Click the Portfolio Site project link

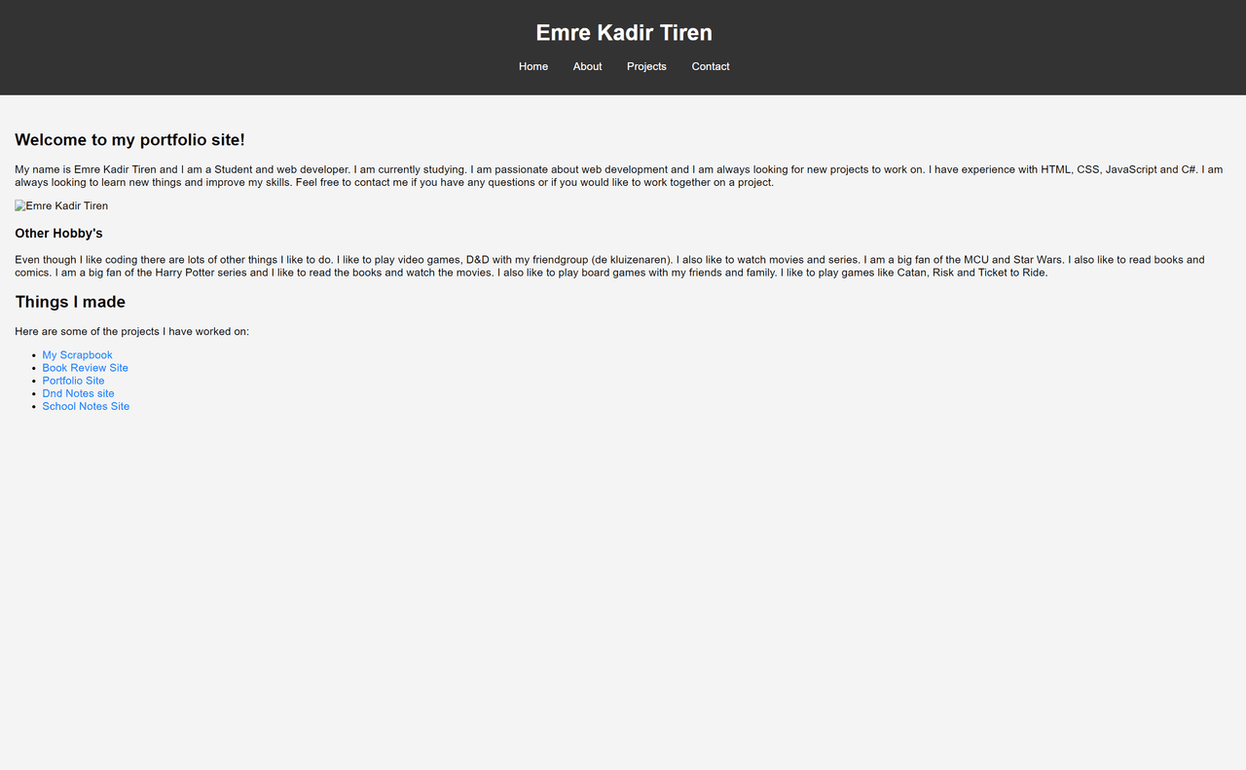(73, 381)
